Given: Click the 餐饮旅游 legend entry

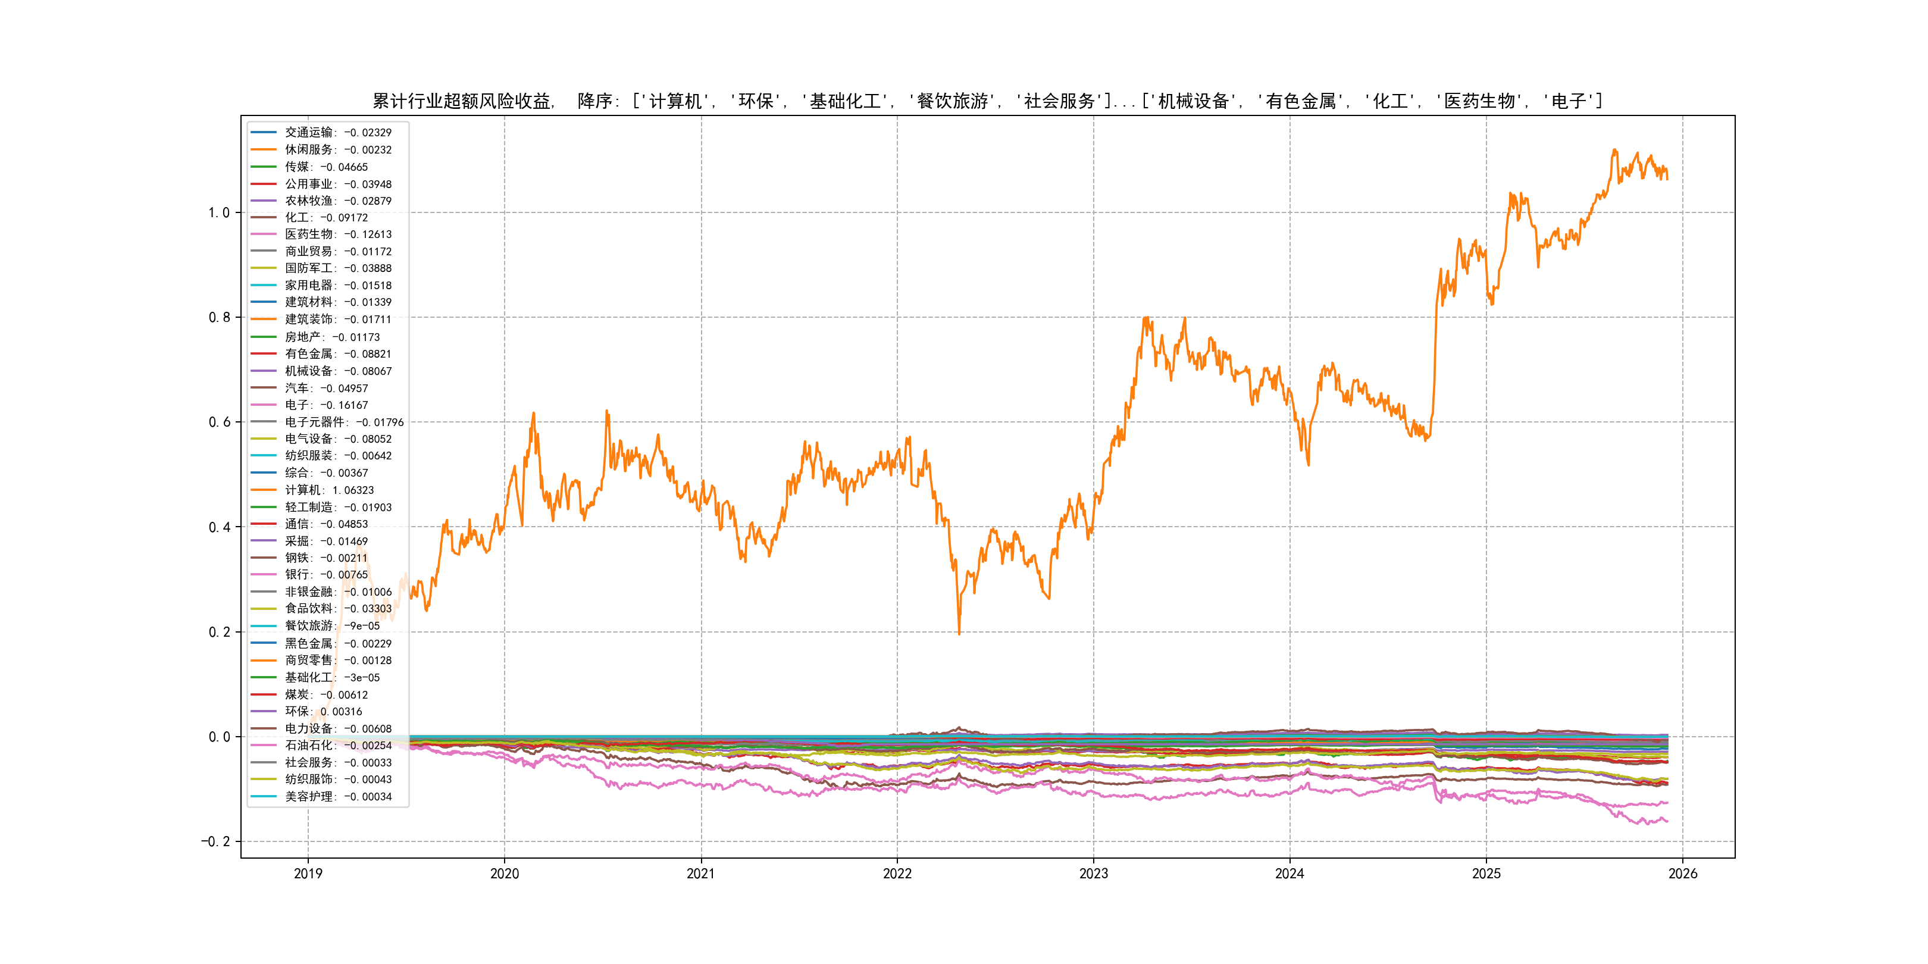Looking at the screenshot, I should pyautogui.click(x=332, y=625).
